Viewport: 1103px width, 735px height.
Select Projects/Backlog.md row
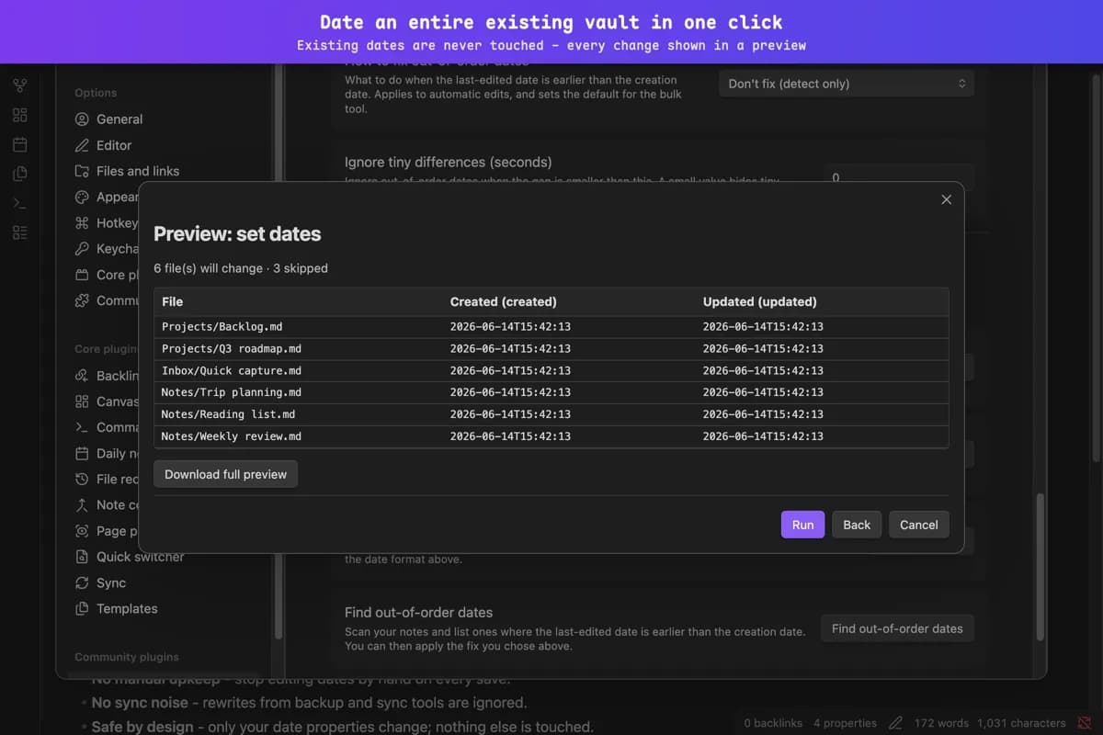tap(551, 326)
